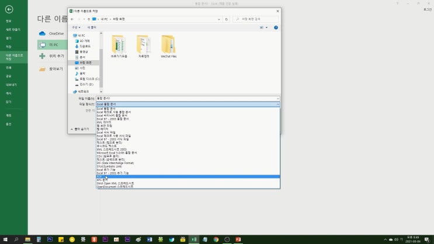Choose OpenDocument 스프레드시트 format

188,187
